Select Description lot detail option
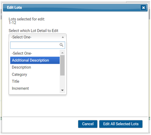151x135 pixels. (x=35, y=67)
